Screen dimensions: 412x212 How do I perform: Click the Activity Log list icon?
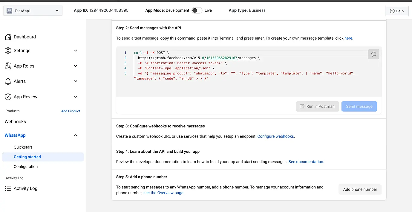8,188
